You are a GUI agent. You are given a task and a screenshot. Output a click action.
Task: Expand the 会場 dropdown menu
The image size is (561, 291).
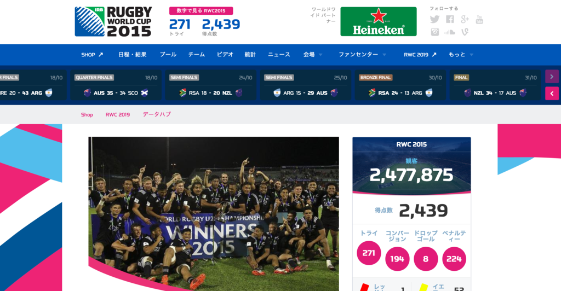(x=313, y=55)
